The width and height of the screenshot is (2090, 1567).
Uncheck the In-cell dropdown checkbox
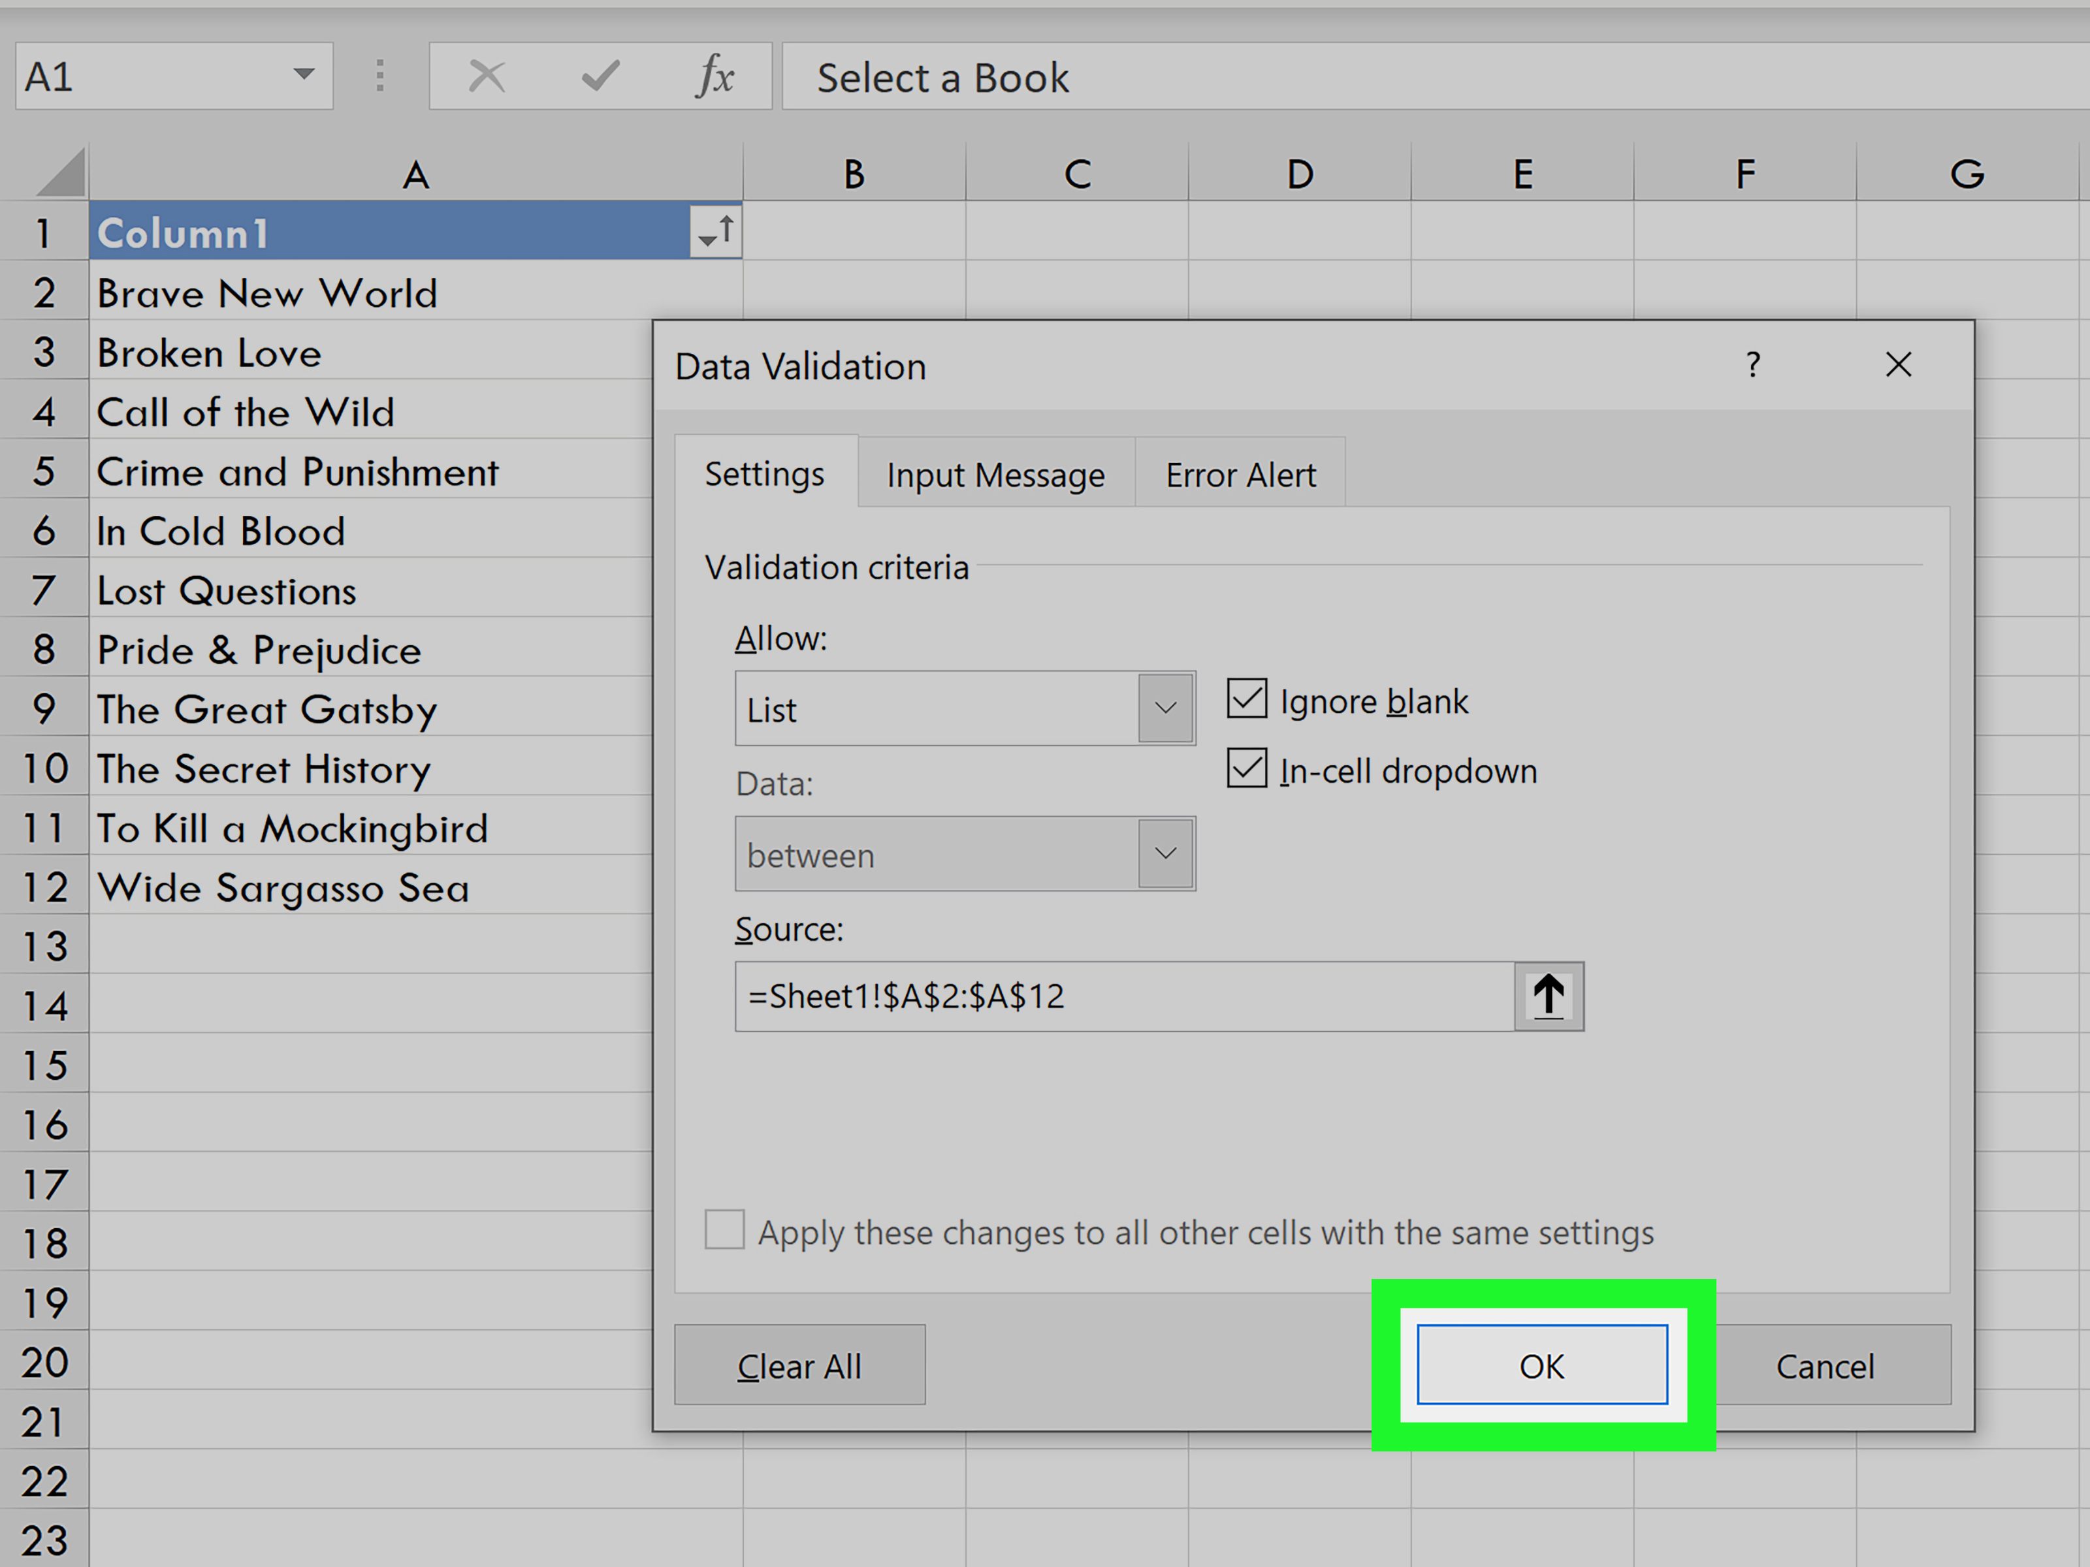tap(1246, 769)
